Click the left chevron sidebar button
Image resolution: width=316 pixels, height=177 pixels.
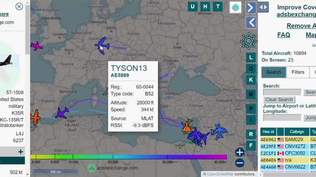click(x=251, y=22)
